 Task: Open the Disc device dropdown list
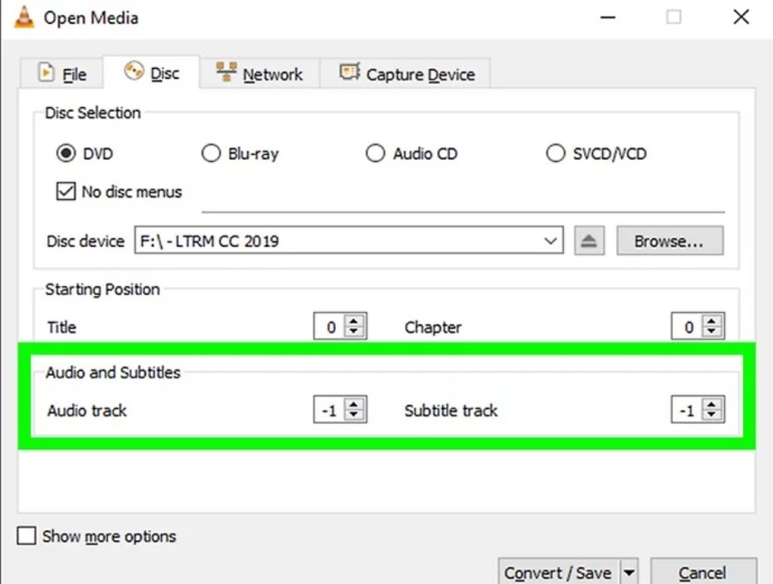(549, 241)
